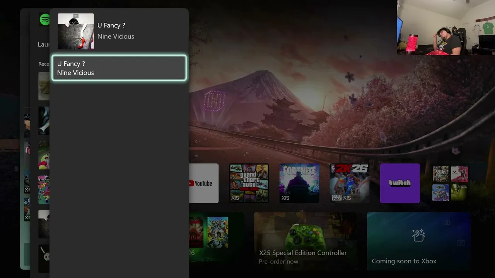Click the Nine Vicious artist name beside the album art
The height and width of the screenshot is (278, 495).
click(116, 36)
